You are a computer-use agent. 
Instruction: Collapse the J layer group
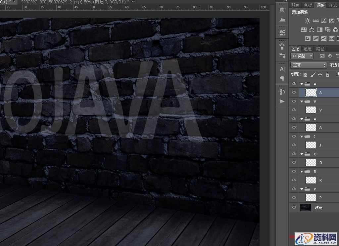coord(302,137)
